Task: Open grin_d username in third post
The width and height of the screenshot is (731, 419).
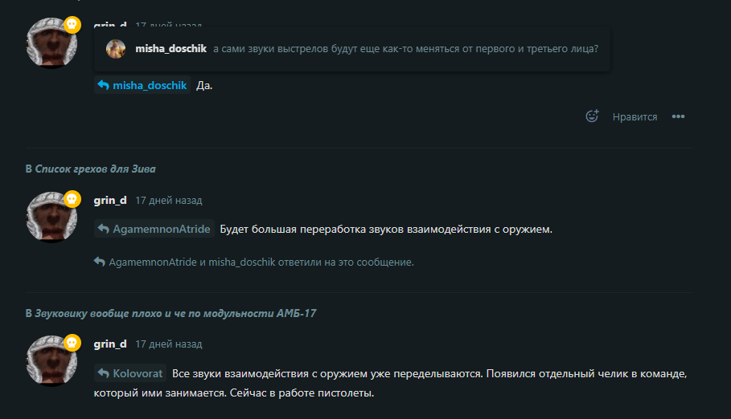Action: point(110,344)
